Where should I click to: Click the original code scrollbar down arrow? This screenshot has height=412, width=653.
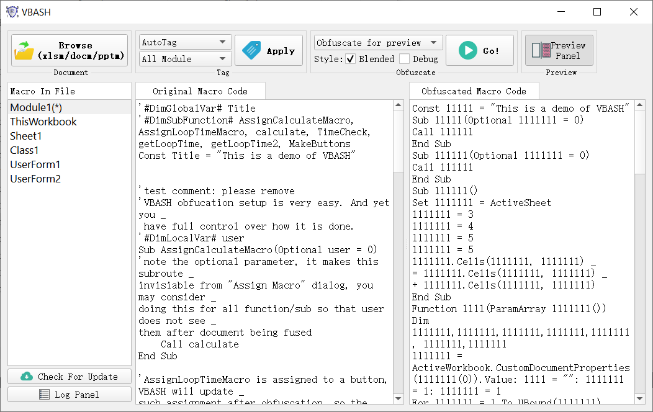click(x=398, y=399)
